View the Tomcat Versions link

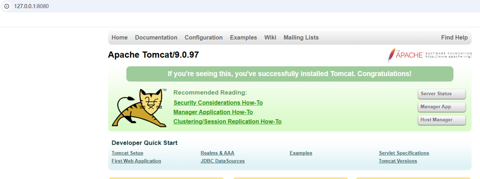pos(398,161)
